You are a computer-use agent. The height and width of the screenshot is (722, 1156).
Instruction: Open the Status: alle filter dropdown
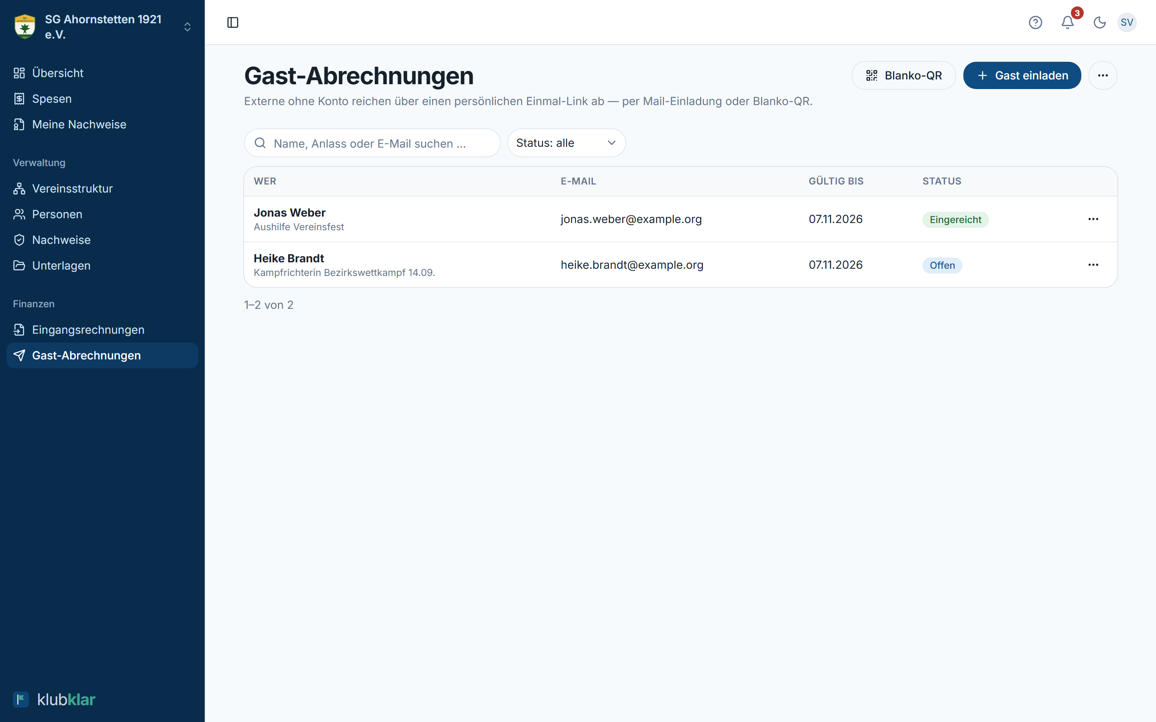[566, 143]
